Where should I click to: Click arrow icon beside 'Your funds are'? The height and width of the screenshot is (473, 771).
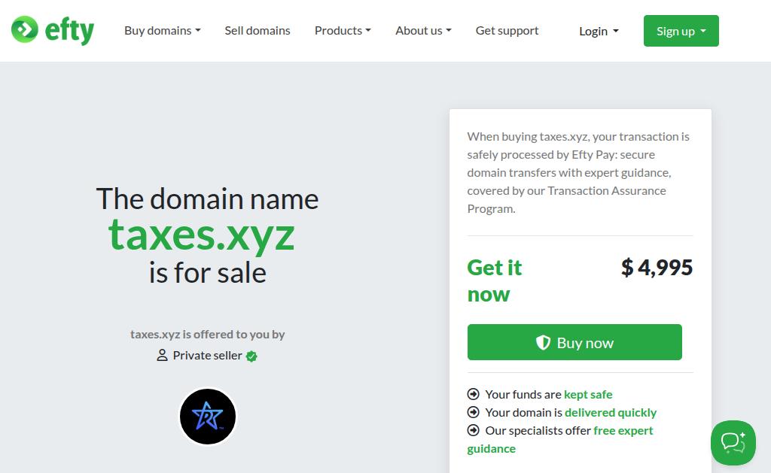point(474,394)
